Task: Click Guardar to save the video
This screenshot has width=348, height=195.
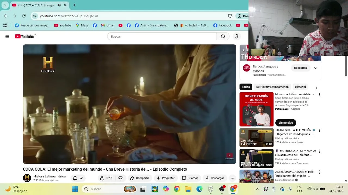Action: tap(190, 178)
